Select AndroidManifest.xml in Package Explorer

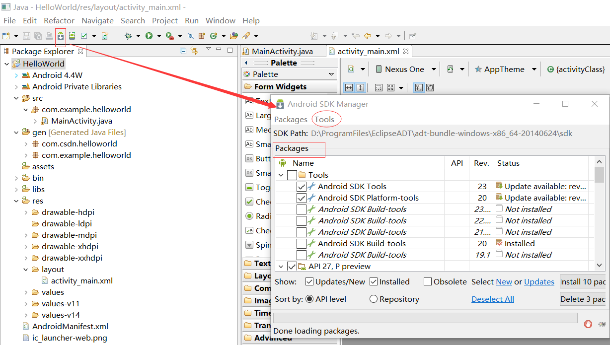(70, 327)
